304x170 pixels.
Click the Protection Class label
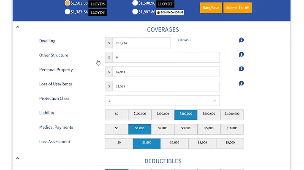[x=54, y=98]
